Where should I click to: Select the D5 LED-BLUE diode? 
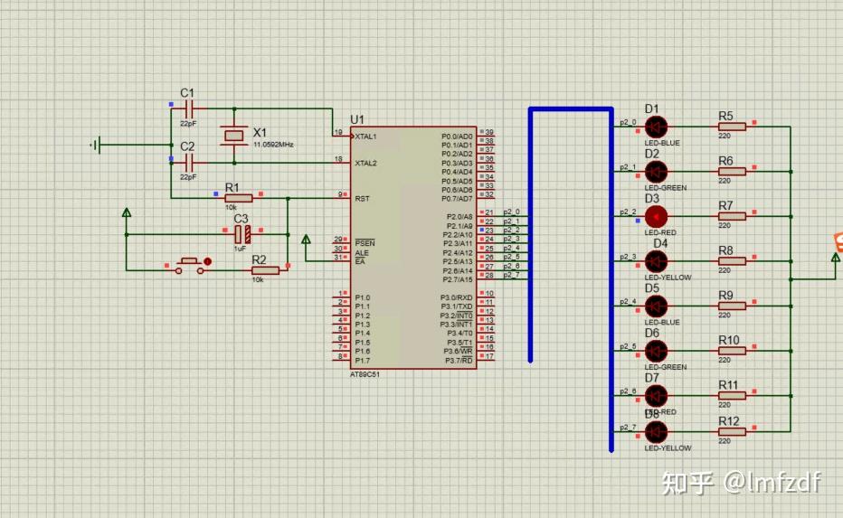(656, 306)
